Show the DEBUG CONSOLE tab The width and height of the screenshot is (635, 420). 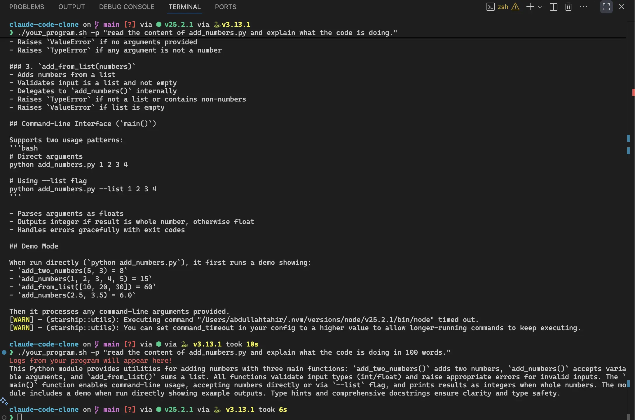point(127,7)
